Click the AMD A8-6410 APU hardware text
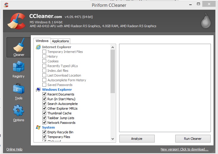218x154 pixels. (93, 26)
